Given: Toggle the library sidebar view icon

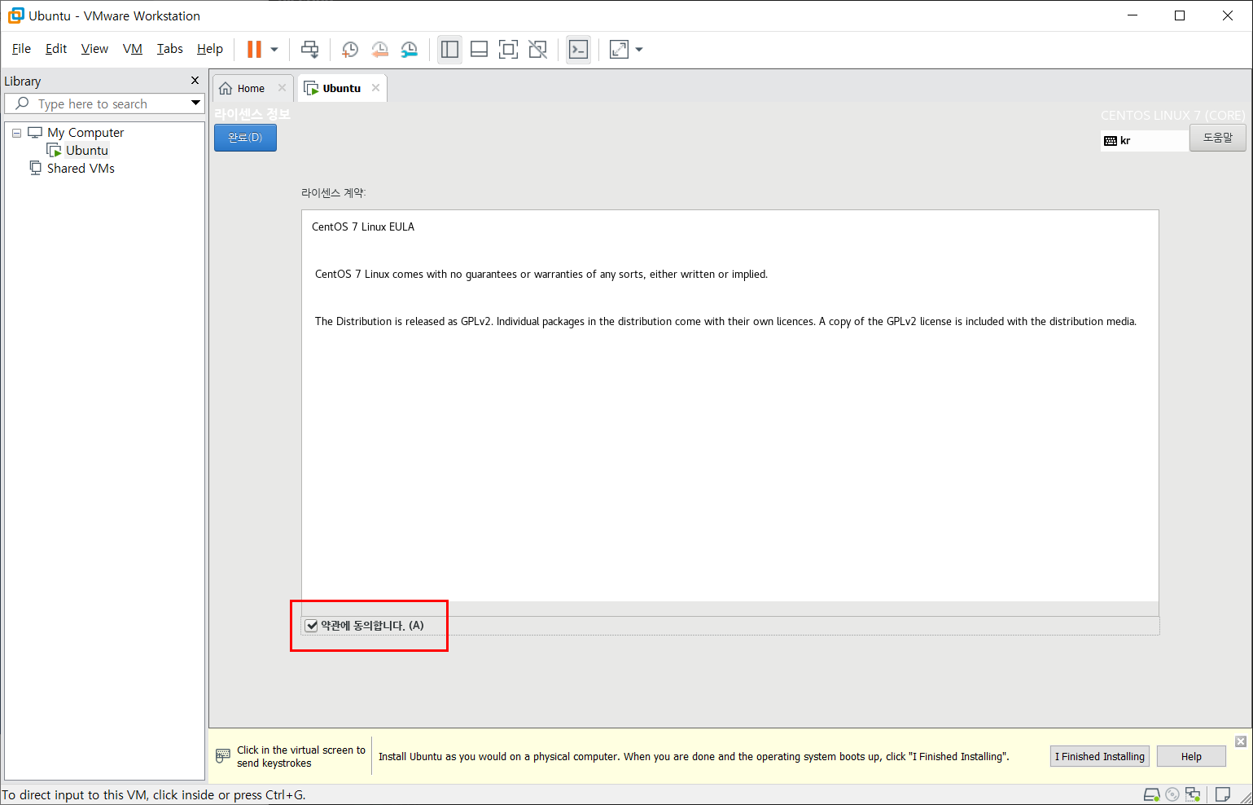Looking at the screenshot, I should (449, 50).
